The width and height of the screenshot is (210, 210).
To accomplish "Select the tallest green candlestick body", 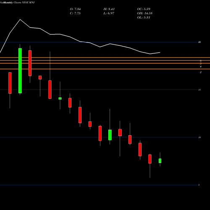I will tap(20, 71).
